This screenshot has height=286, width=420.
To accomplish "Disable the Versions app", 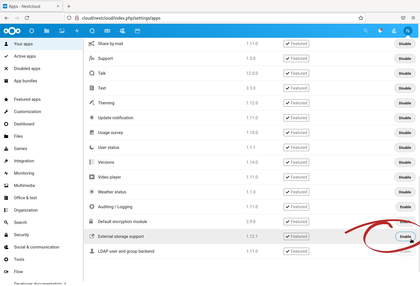I will (405, 162).
